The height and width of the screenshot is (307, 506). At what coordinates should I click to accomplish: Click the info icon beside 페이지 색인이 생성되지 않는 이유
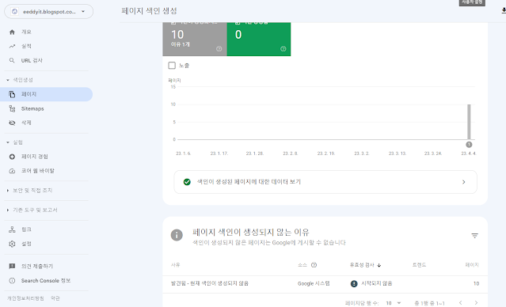pyautogui.click(x=177, y=235)
